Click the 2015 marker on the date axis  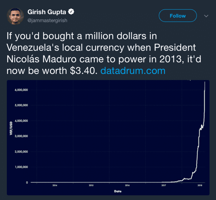(x=91, y=186)
